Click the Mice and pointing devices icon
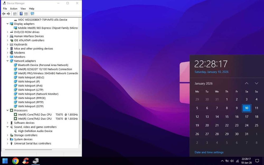The image size is (264, 165). click(11, 49)
